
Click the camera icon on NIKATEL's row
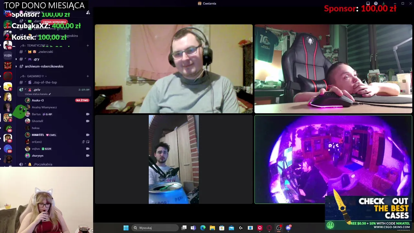point(88,135)
